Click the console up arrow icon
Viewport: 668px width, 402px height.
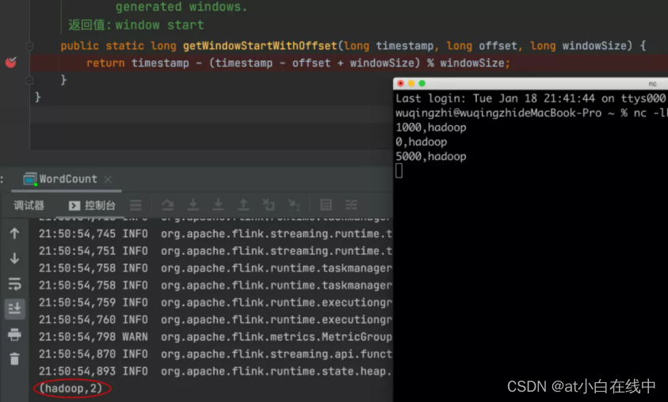click(14, 233)
